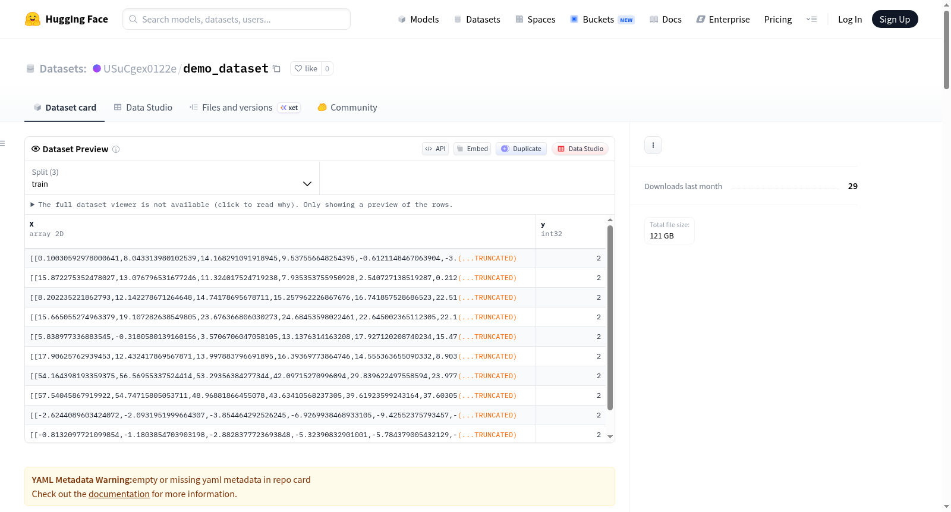
Task: Expand the full dataset viewer not available notice
Action: tap(242, 205)
